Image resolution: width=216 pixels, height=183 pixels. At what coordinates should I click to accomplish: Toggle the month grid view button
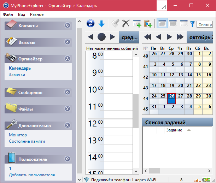[x=162, y=24]
